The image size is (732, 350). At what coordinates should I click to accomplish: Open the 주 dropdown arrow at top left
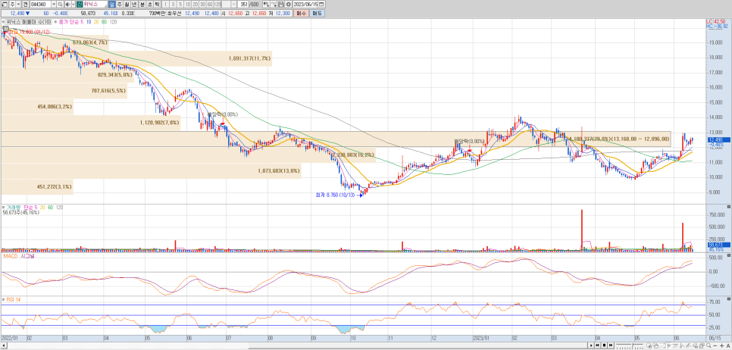[x=18, y=5]
